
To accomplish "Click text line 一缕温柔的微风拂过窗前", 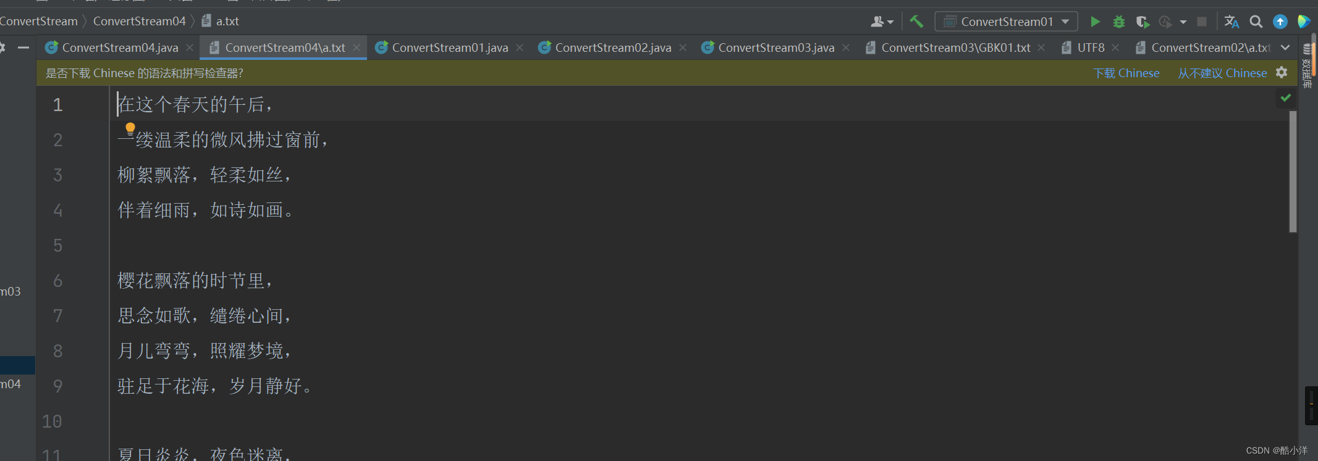I will tap(223, 139).
